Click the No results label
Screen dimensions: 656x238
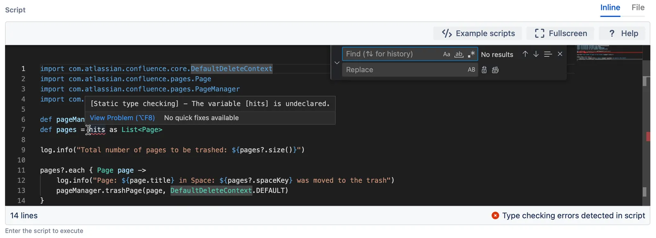[497, 54]
